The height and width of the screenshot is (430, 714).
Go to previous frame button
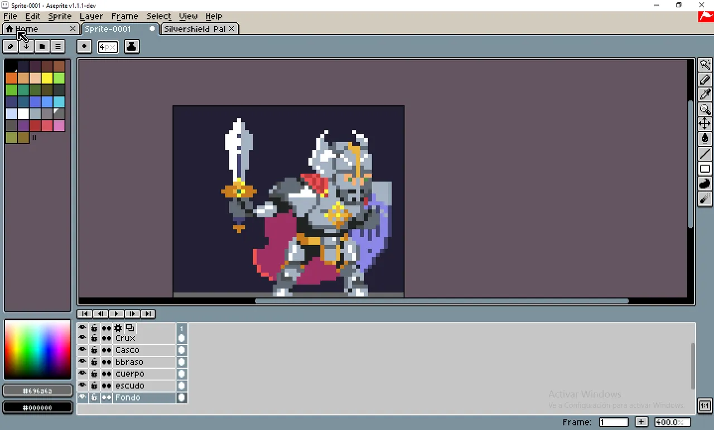tap(100, 314)
